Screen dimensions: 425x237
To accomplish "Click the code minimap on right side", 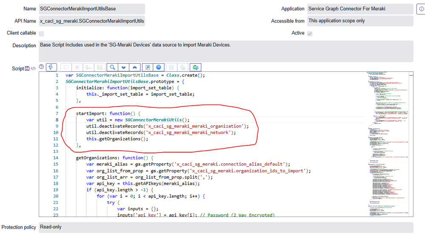I will point(388,140).
